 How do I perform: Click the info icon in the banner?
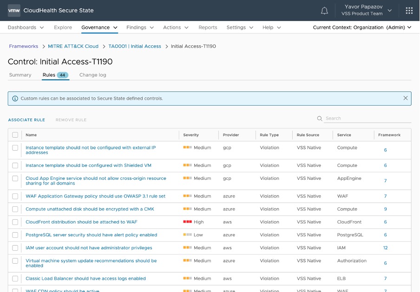click(15, 99)
